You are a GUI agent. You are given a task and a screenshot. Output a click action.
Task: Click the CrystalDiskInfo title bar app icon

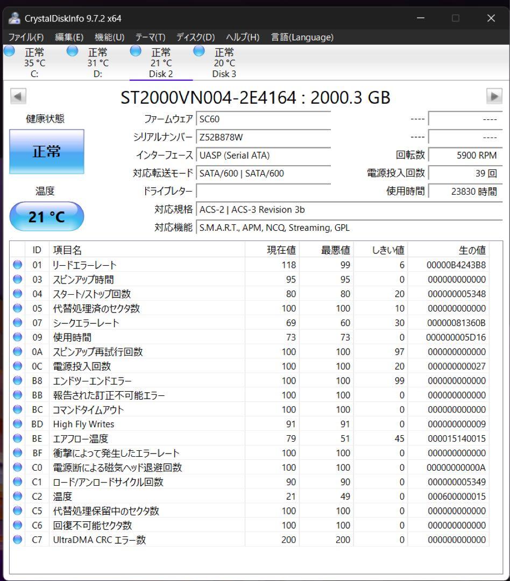point(14,18)
